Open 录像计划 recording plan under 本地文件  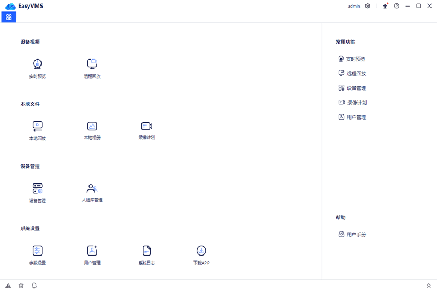[146, 126]
